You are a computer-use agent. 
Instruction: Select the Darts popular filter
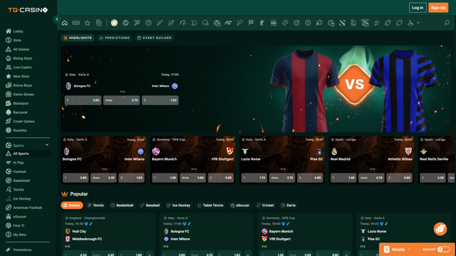[288, 205]
